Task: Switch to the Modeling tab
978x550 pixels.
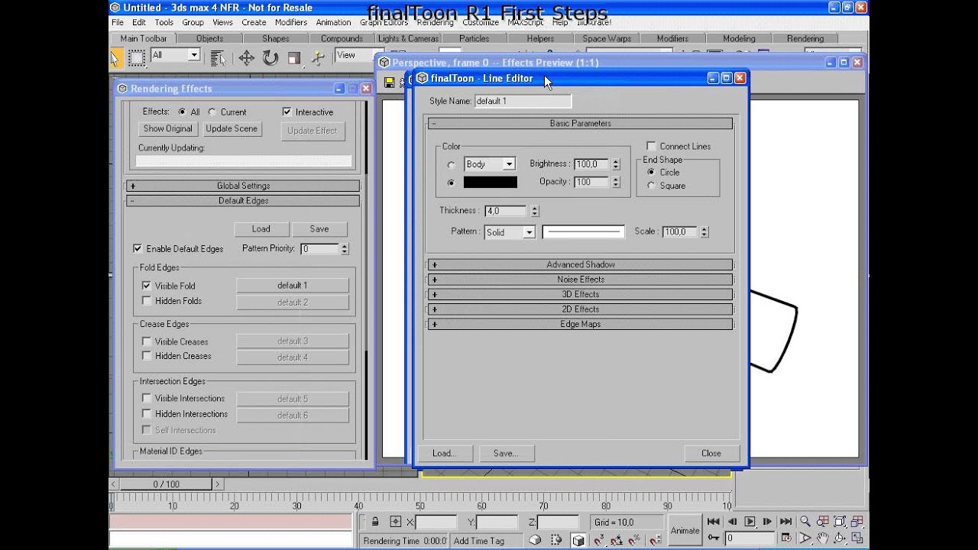Action: pos(739,38)
